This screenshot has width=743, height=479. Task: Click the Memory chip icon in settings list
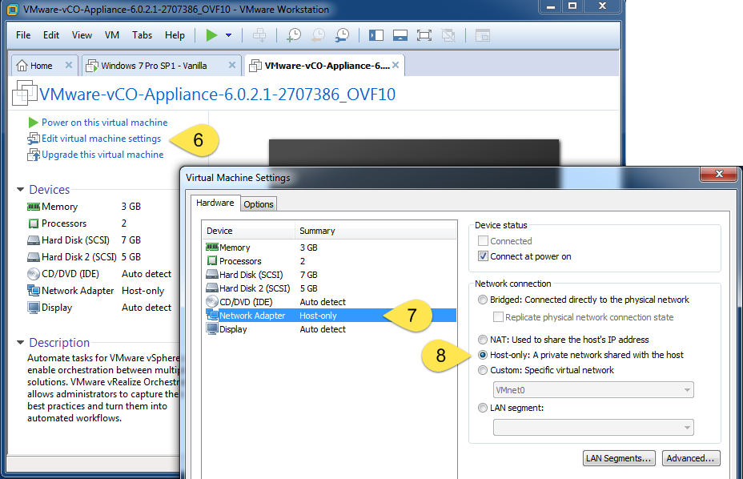point(212,247)
